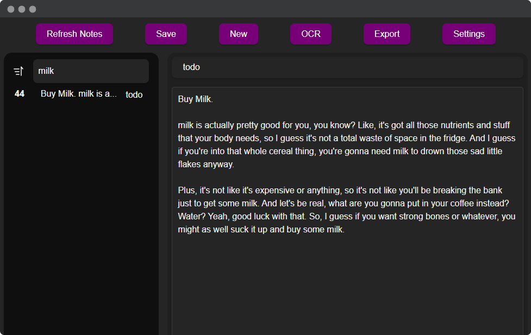This screenshot has height=335, width=531.
Task: Click the rightmost window control dot
Action: 33,9
